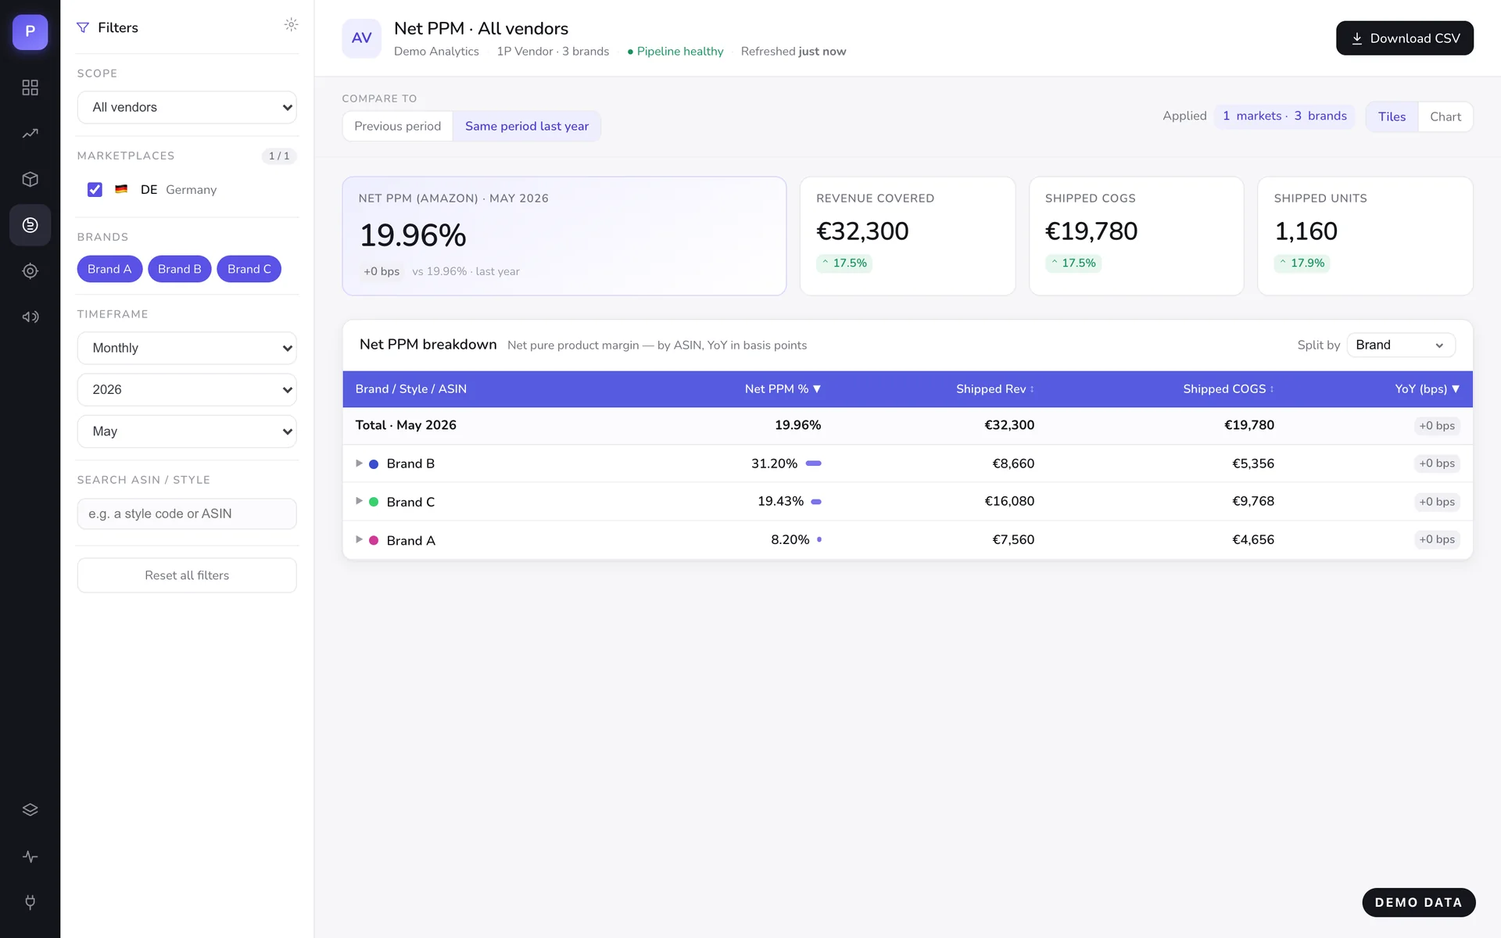This screenshot has height=938, width=1501.
Task: Open the 2026 year dropdown
Action: point(187,389)
